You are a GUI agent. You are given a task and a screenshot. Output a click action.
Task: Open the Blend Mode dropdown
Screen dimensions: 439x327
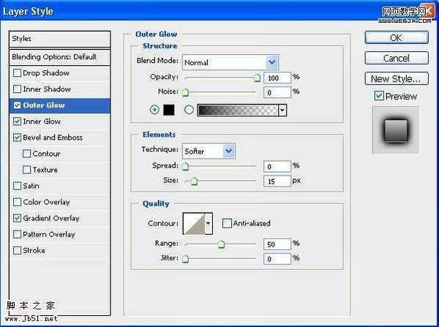pyautogui.click(x=272, y=63)
